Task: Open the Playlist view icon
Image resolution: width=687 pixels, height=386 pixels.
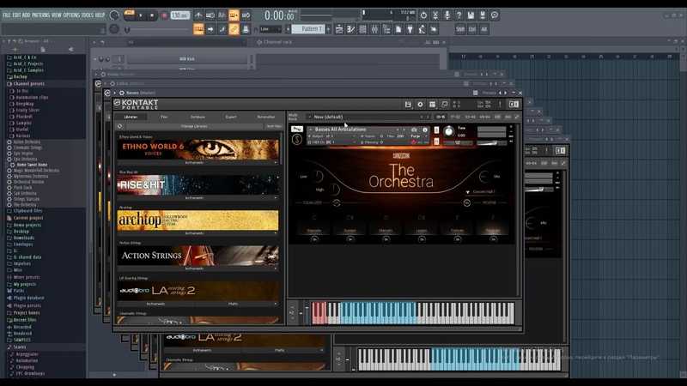Action: 339,29
